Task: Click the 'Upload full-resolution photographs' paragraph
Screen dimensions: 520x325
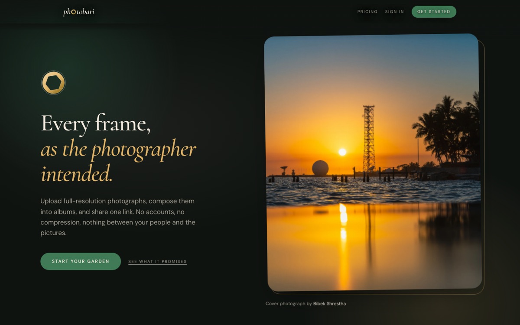Action: click(x=118, y=217)
